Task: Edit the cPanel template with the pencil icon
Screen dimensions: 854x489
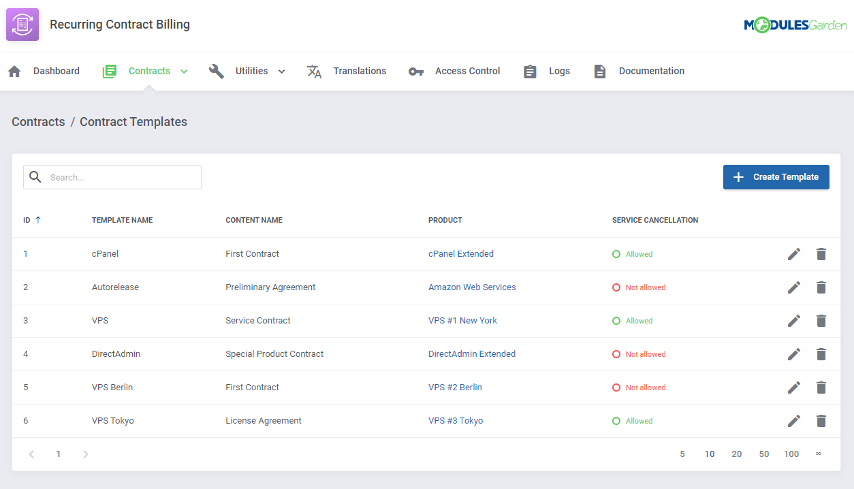Action: pyautogui.click(x=793, y=253)
